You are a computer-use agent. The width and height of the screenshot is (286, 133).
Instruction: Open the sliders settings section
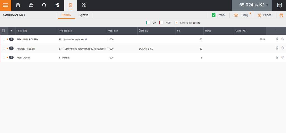click(57, 5)
